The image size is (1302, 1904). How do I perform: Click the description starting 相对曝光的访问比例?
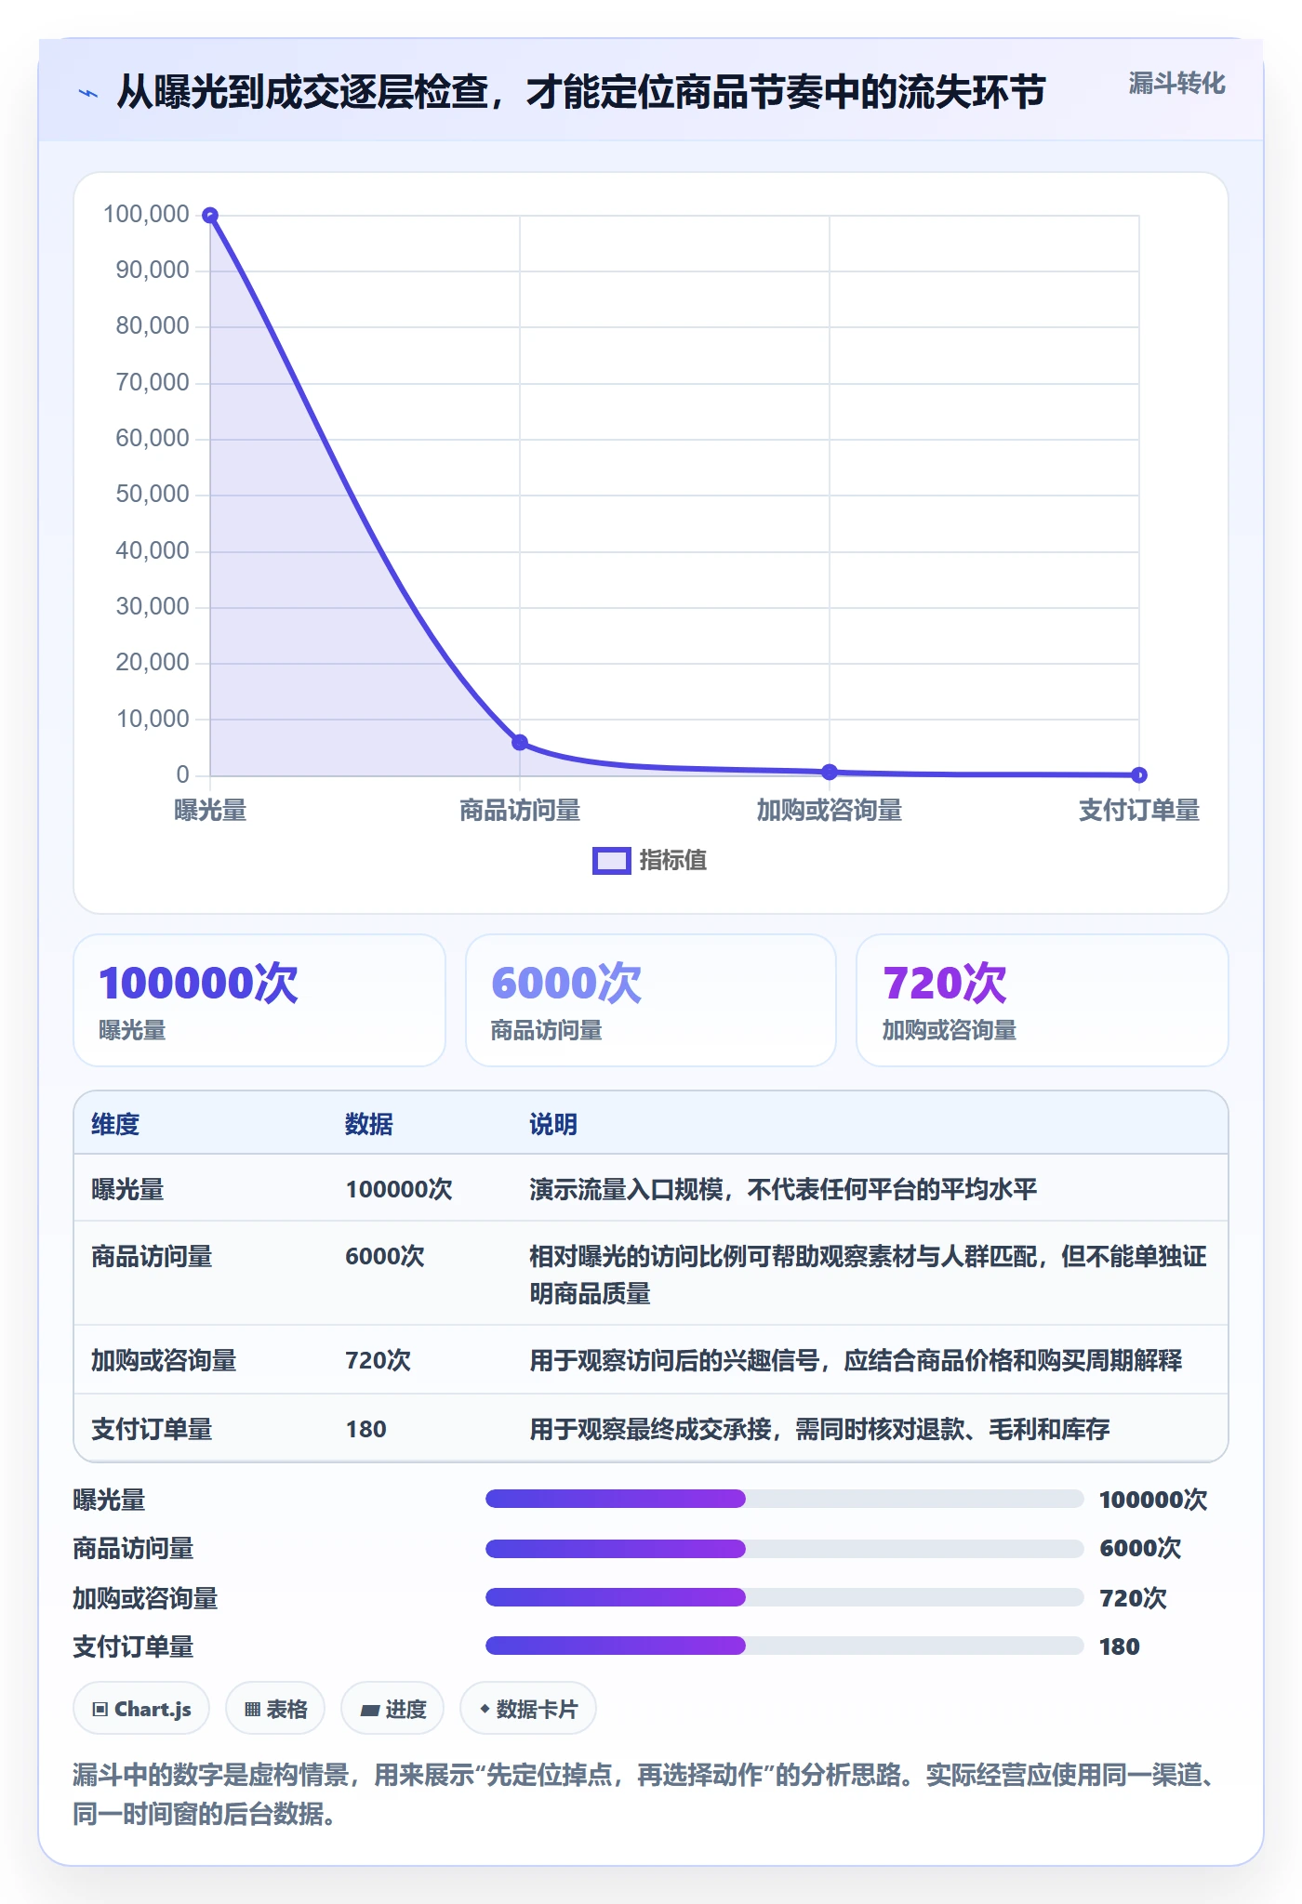coord(868,1275)
